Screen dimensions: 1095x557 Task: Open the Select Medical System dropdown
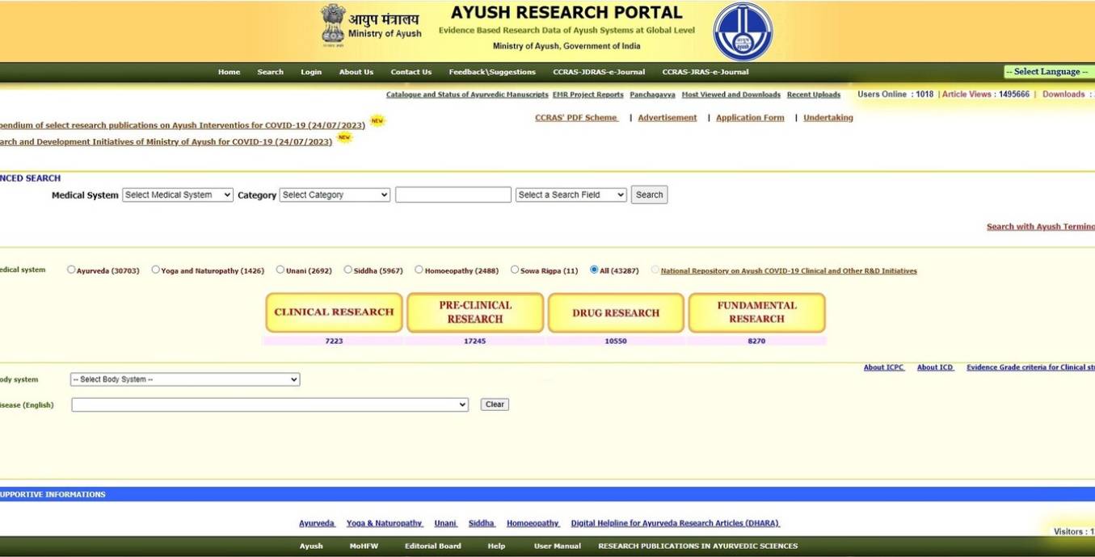pyautogui.click(x=178, y=195)
